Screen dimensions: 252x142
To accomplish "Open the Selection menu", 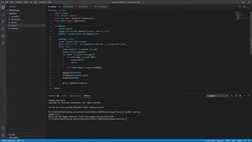I will coord(19,2).
